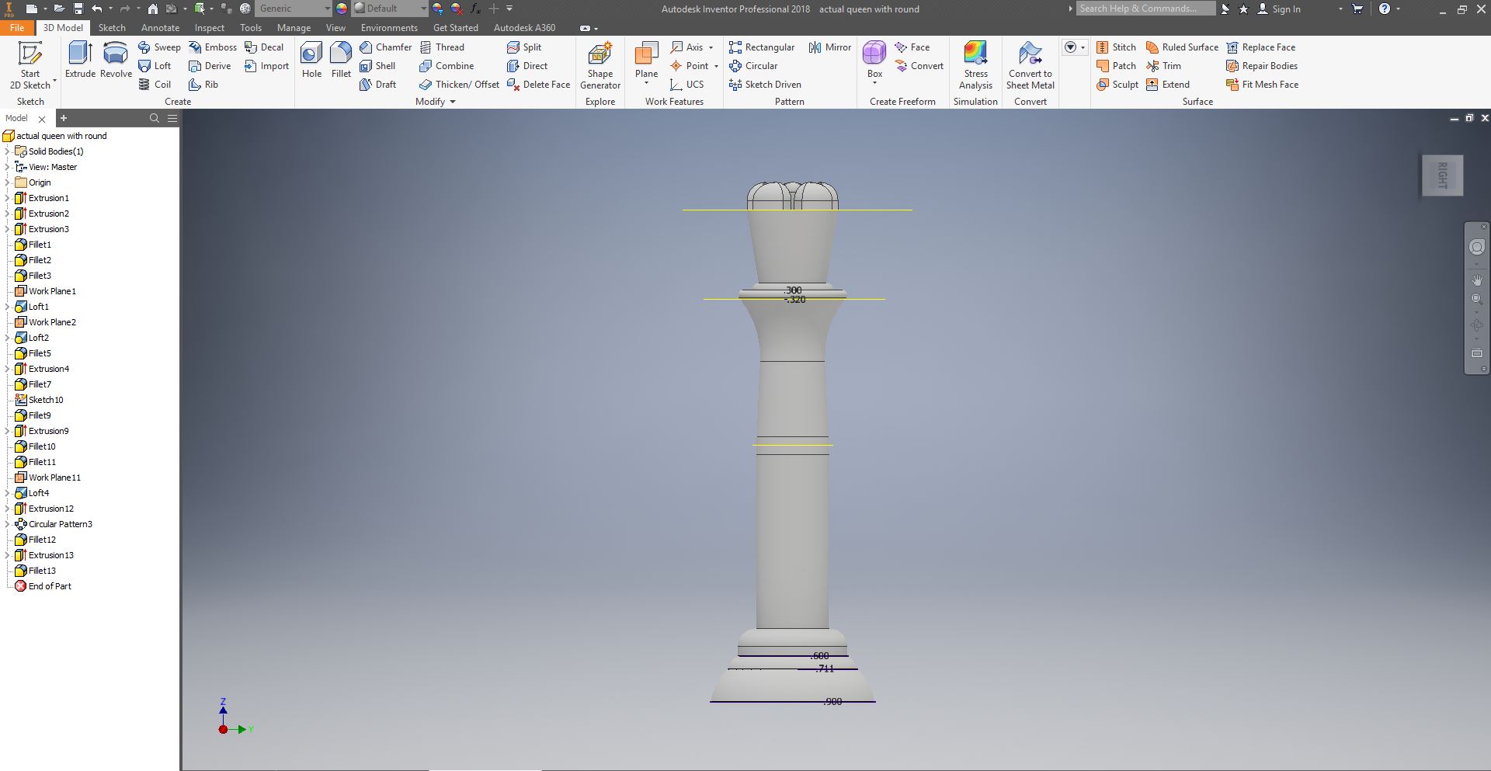Open the Thread tool
1491x771 pixels.
pos(442,47)
